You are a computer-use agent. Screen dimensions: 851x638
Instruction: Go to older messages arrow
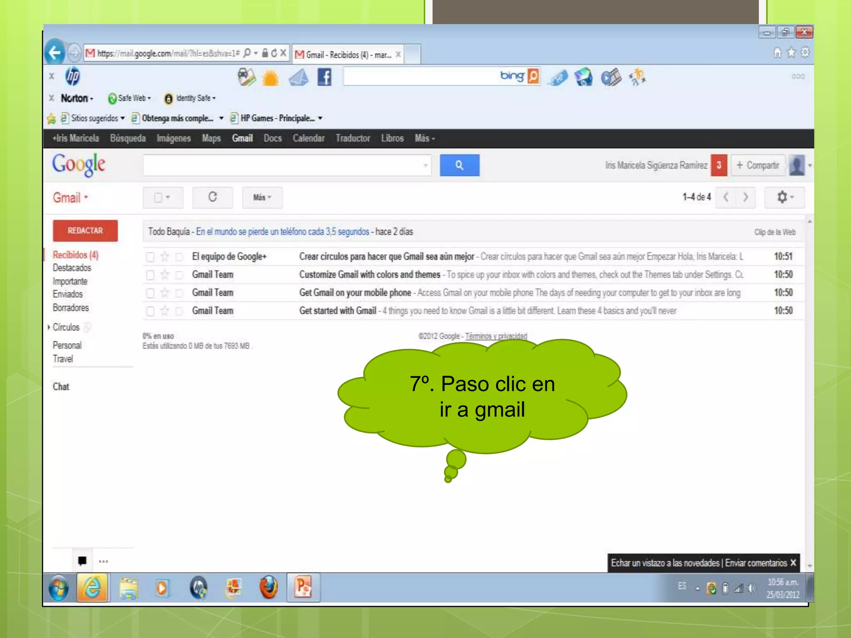point(745,197)
